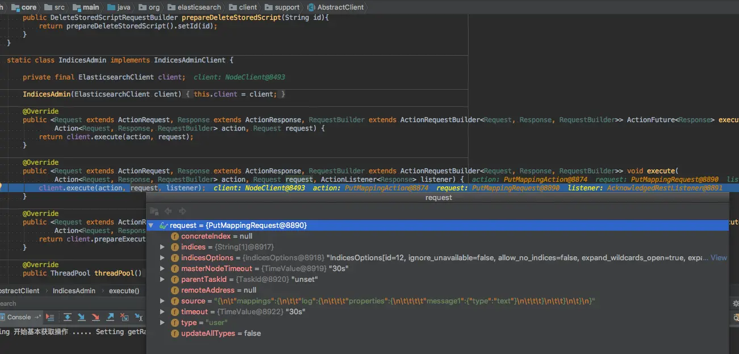Click the request popup title bar

[437, 198]
